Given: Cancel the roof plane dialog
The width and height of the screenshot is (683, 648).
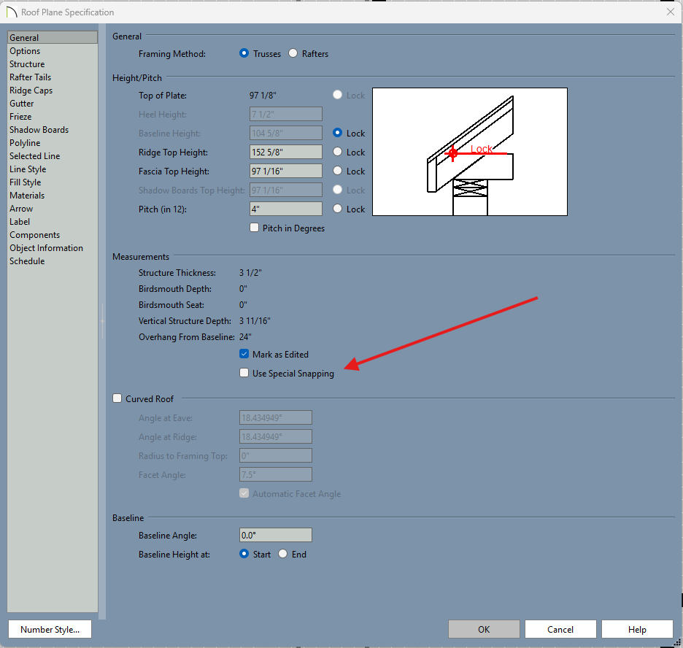Looking at the screenshot, I should click(x=560, y=629).
